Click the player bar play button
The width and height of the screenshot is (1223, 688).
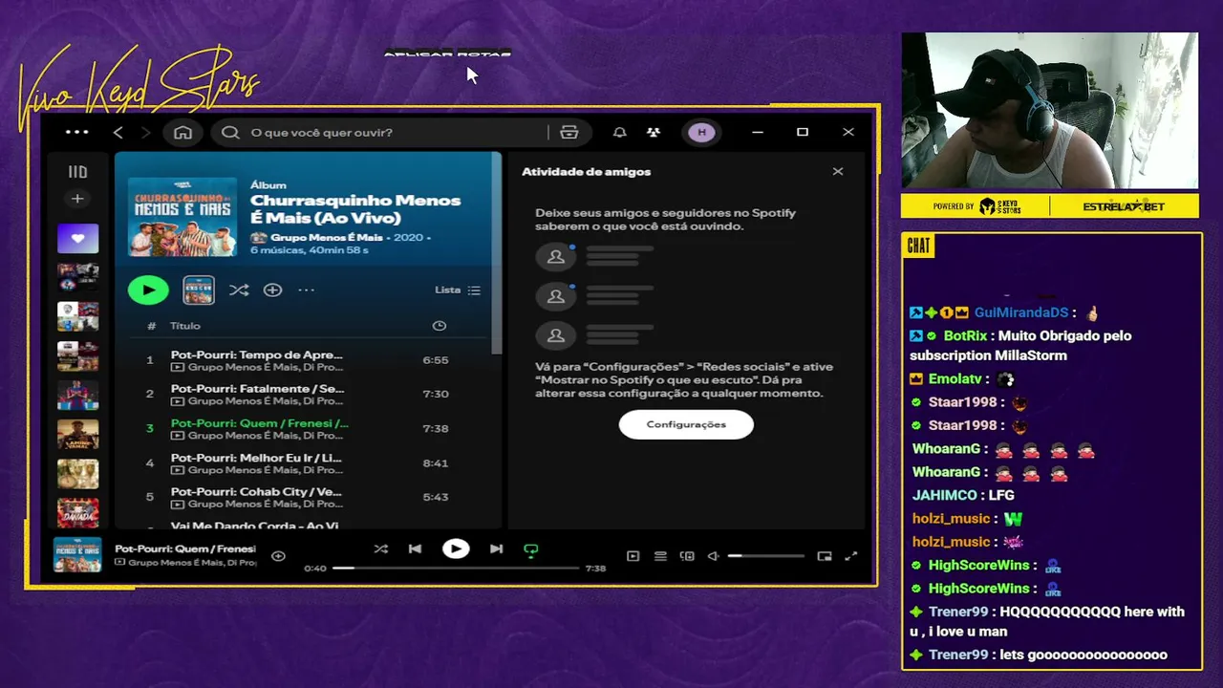coord(456,548)
